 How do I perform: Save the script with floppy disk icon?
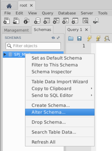click(x=79, y=39)
